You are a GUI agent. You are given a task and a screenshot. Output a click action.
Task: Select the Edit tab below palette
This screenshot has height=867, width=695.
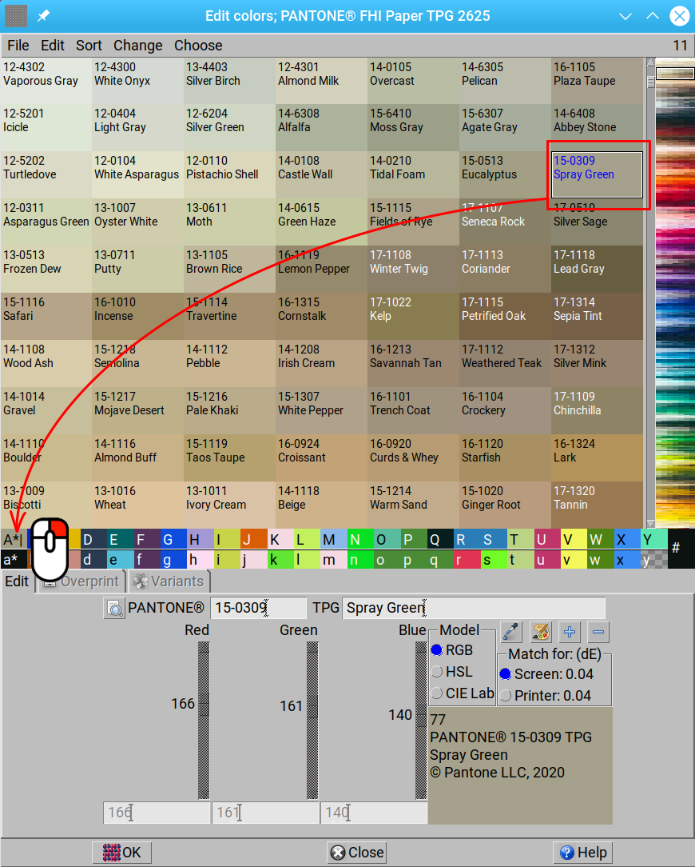click(x=17, y=581)
